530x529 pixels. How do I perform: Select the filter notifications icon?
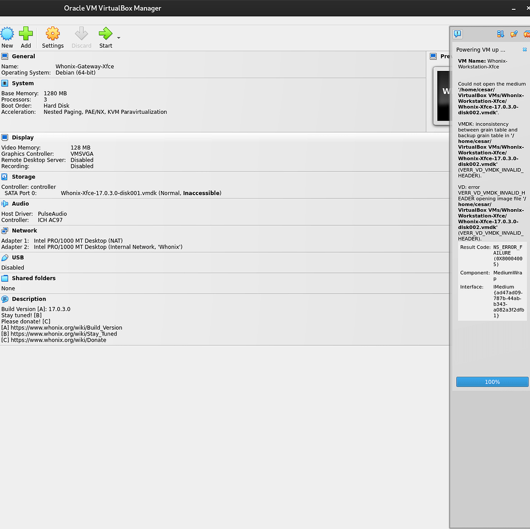500,34
